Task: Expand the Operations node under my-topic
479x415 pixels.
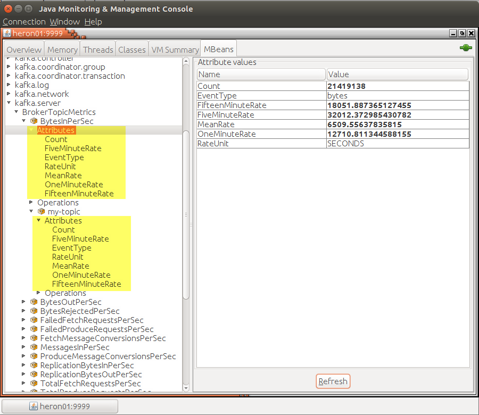Action: (x=38, y=293)
